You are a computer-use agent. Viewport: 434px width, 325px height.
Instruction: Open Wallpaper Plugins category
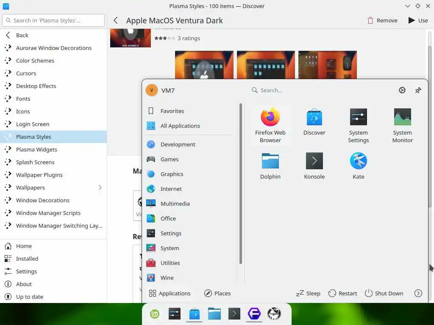[x=53, y=175]
